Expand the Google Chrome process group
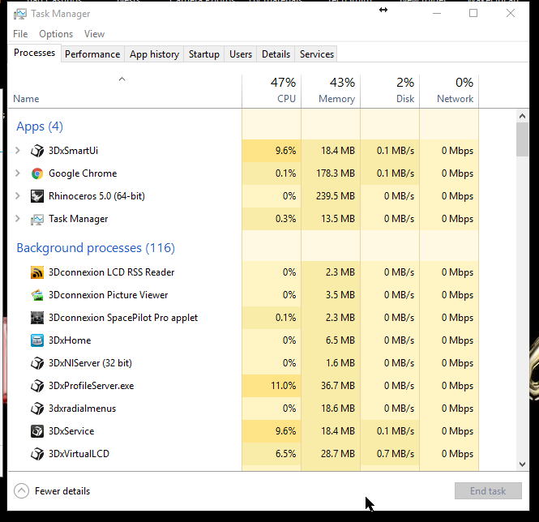This screenshot has height=522, width=539. click(x=18, y=173)
